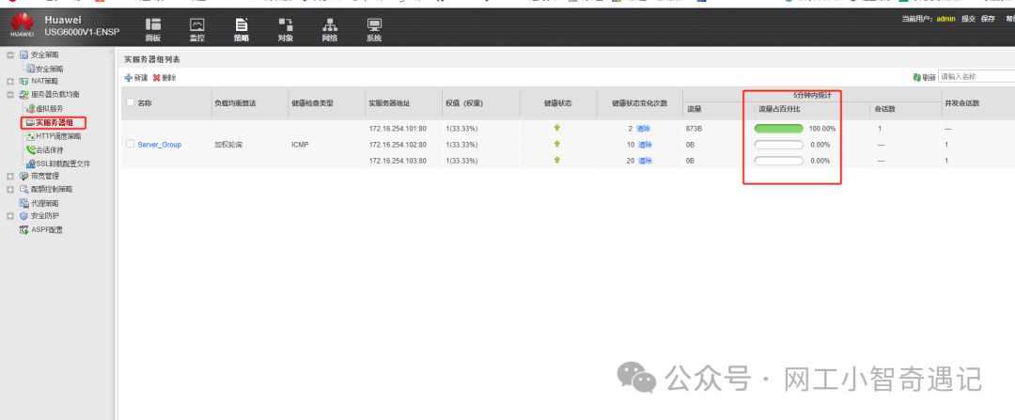
Task: Tick the Server_Group row checkbox
Action: (x=130, y=144)
